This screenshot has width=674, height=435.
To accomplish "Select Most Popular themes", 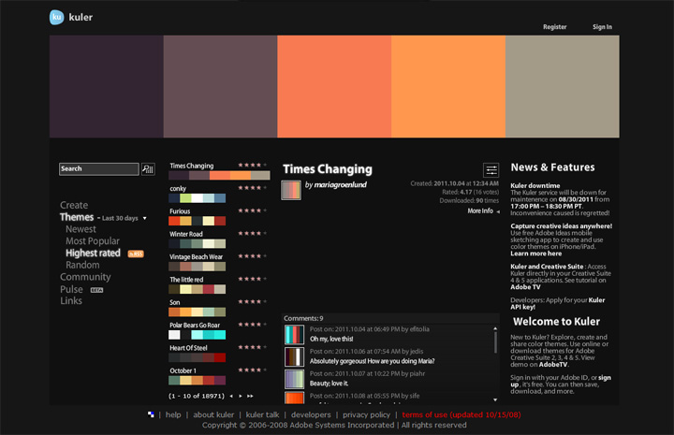I will 93,241.
